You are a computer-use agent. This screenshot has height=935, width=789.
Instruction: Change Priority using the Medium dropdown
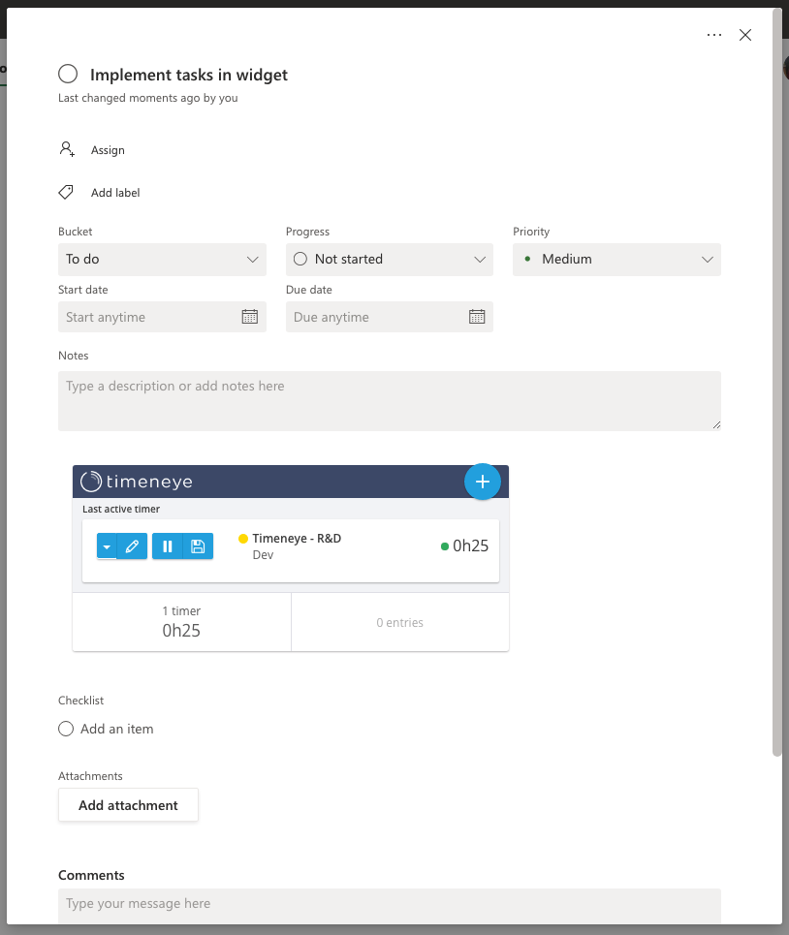click(x=616, y=259)
